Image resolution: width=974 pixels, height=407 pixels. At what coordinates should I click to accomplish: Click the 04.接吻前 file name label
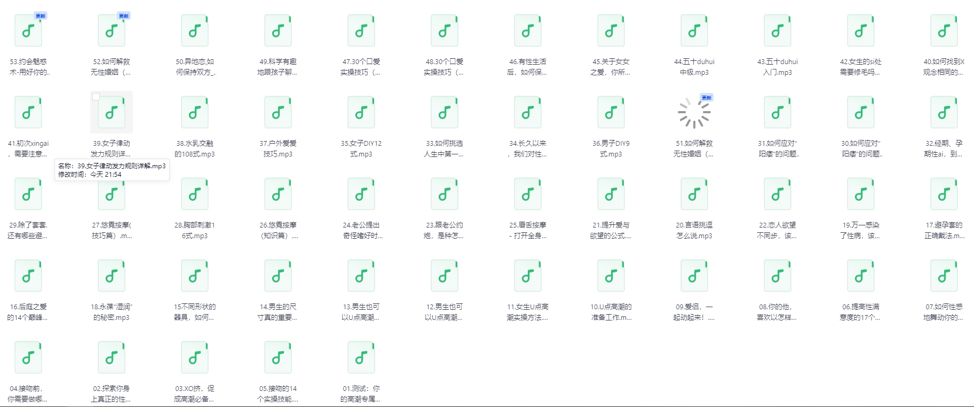coord(28,394)
